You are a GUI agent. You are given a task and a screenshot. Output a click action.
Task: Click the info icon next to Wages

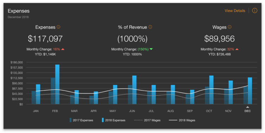coord(230,27)
